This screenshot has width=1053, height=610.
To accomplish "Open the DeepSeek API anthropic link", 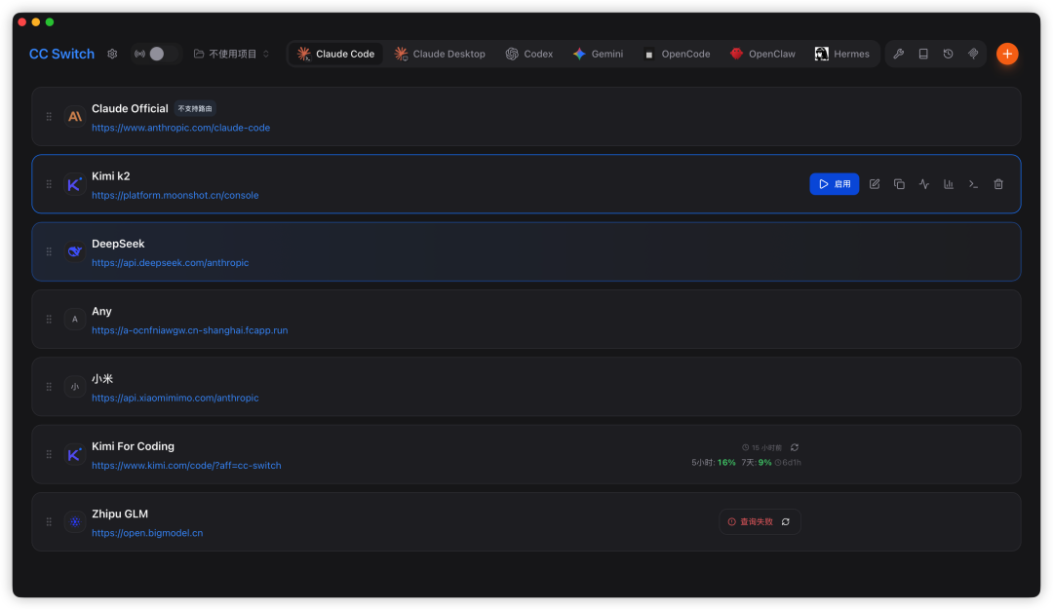I will pos(170,263).
